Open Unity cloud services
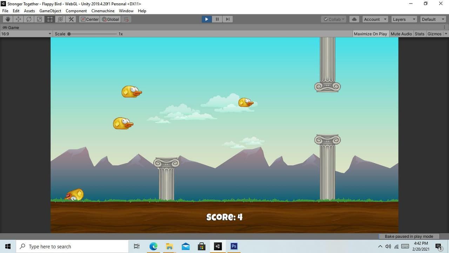The height and width of the screenshot is (253, 449). pos(354,19)
